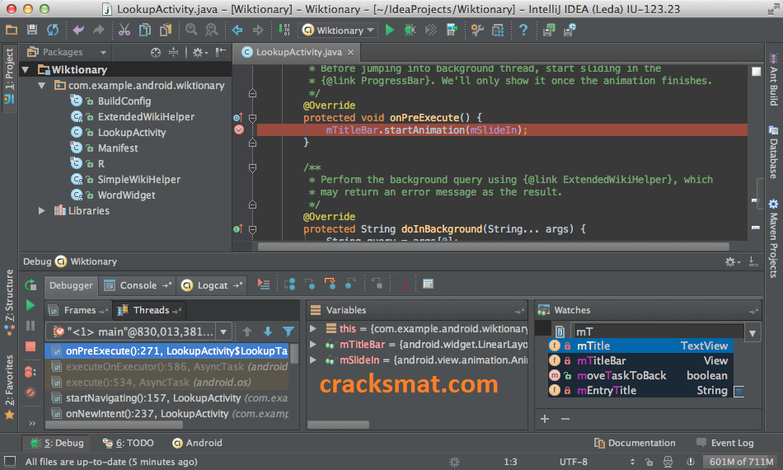The image size is (783, 470).
Task: Resume program with green arrow in Debug
Action: click(30, 305)
